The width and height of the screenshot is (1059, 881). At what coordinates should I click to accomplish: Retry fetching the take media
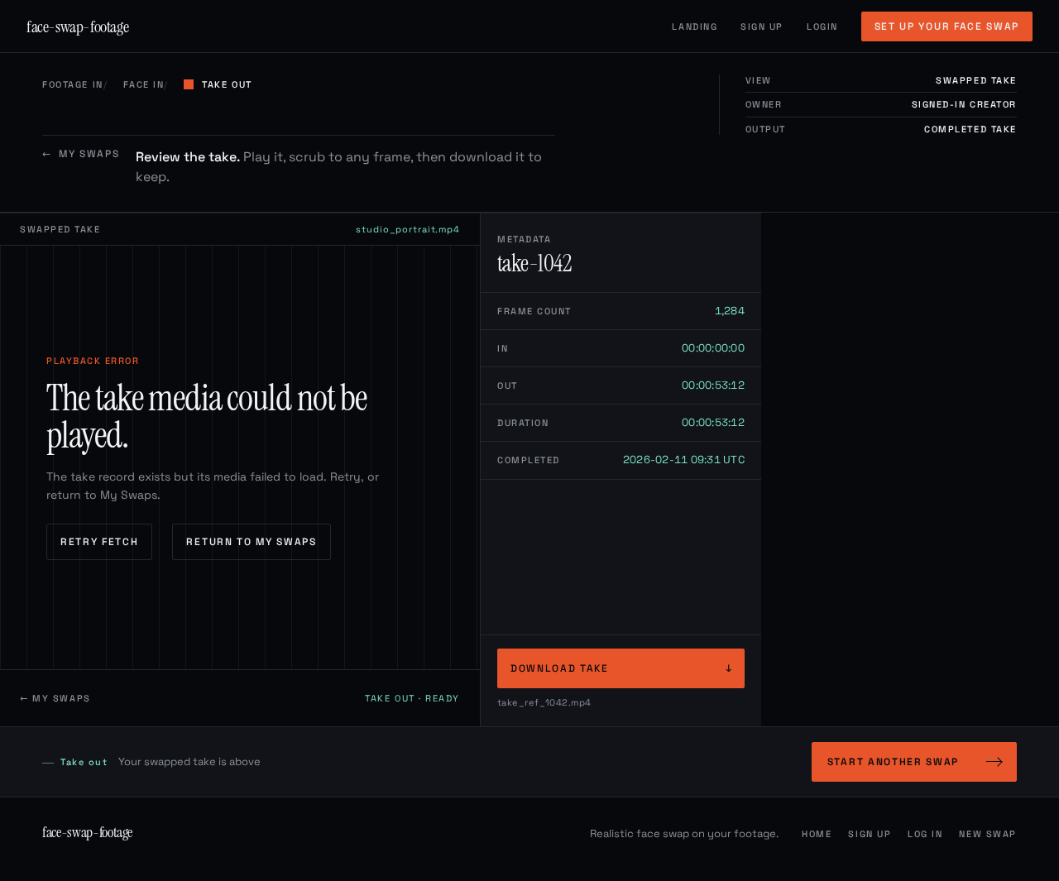click(99, 542)
